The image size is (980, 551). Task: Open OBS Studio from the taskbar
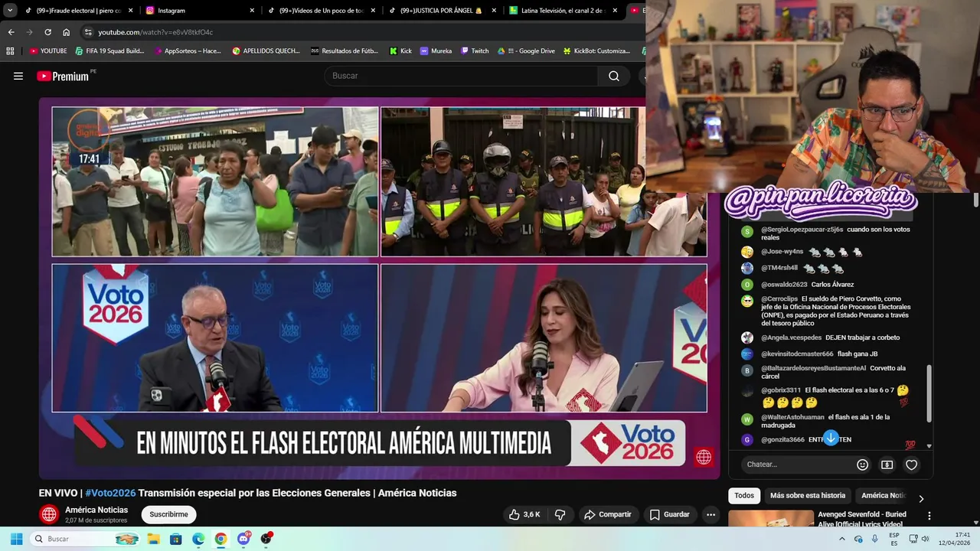[266, 539]
